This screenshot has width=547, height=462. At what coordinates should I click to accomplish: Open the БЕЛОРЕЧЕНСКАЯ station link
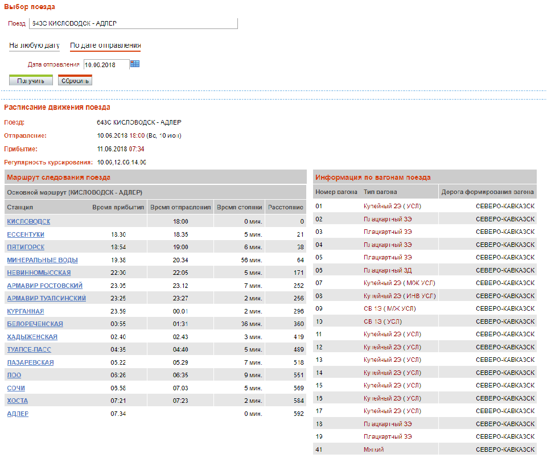coord(35,324)
